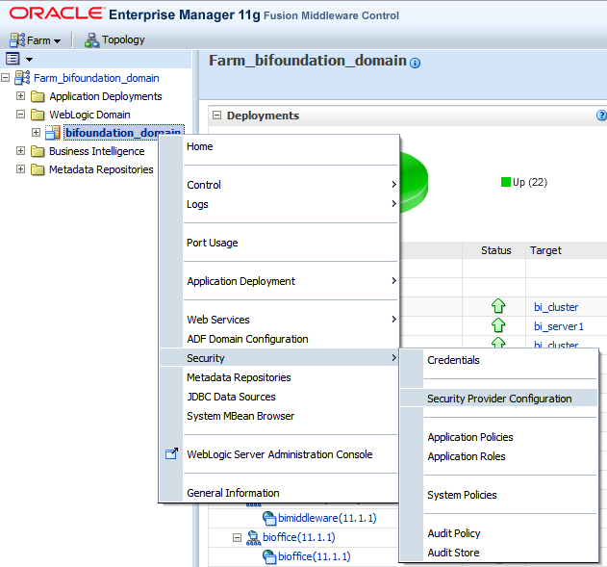
Task: Click the green pie chart slice
Action: pos(414,182)
